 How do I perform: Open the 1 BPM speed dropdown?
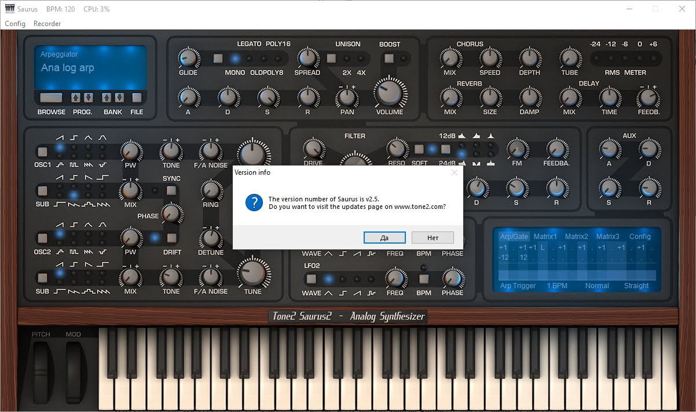pos(558,286)
